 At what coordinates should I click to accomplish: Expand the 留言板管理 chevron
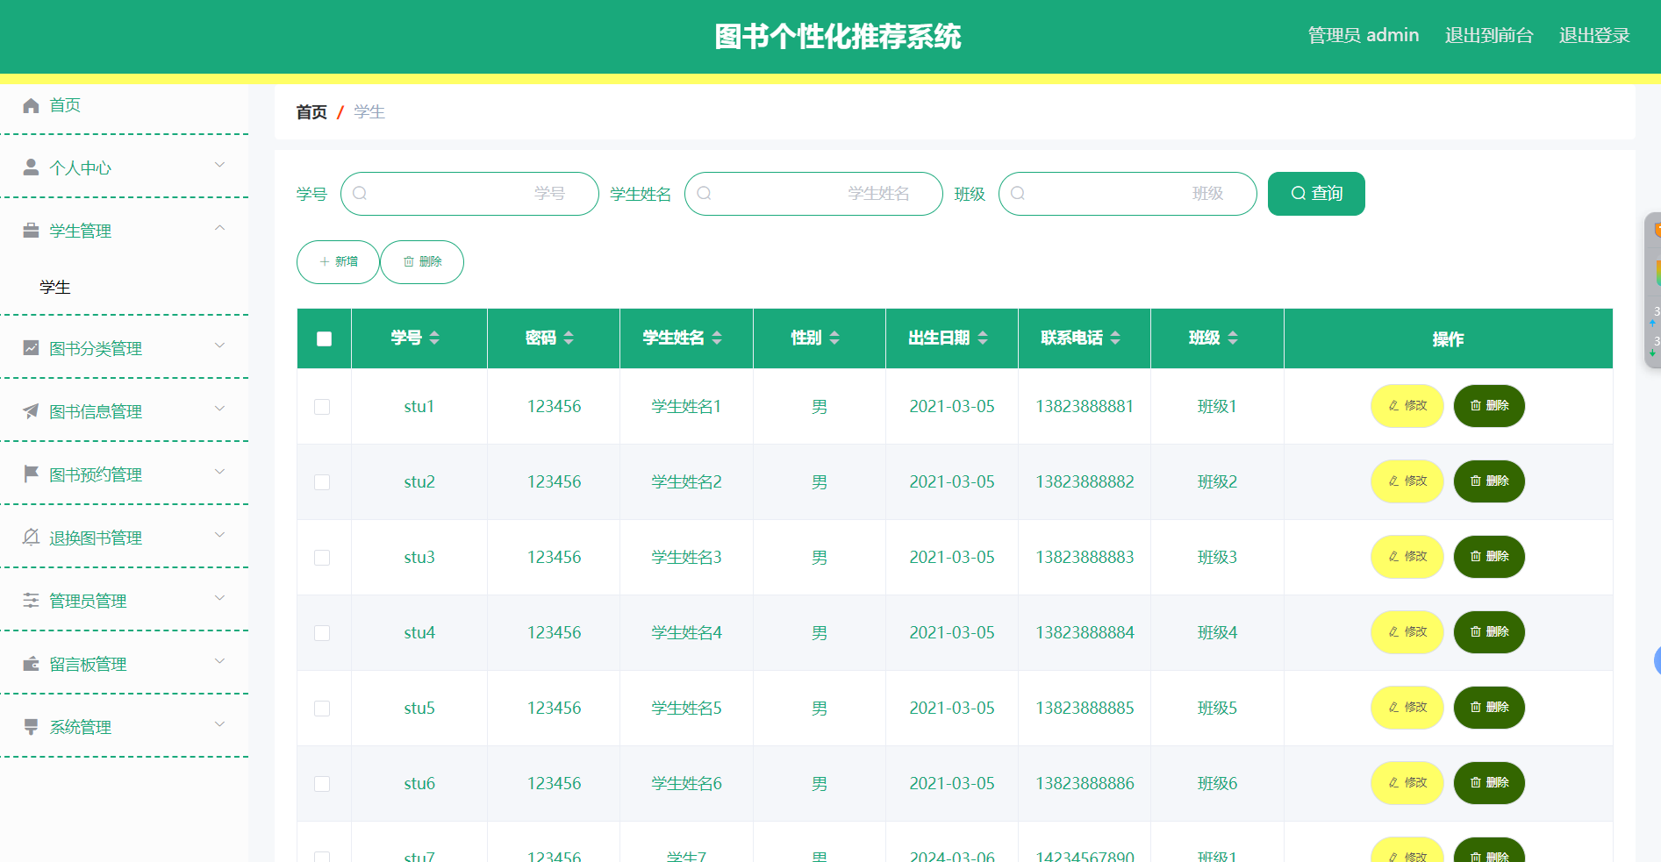click(x=220, y=661)
